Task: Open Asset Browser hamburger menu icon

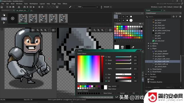Action: point(180,17)
